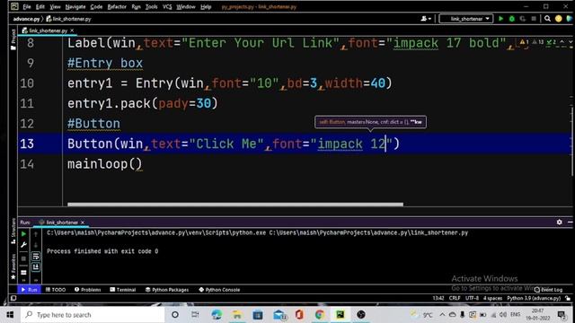Open the VCS menu

point(167,6)
